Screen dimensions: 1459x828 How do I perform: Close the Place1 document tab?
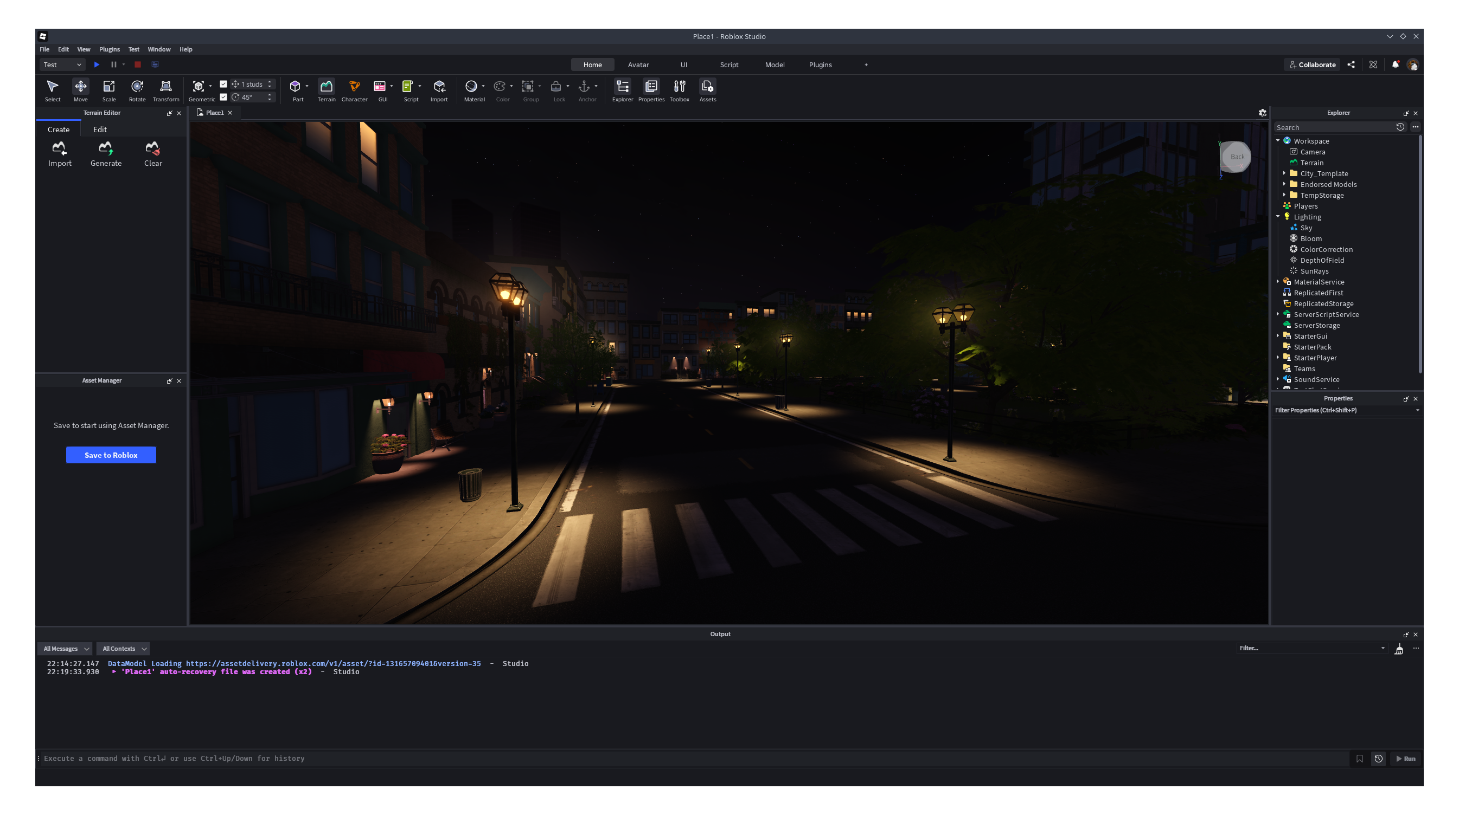(230, 113)
